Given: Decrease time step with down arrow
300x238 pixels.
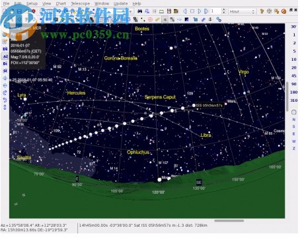Looking at the screenshot, I should pos(224,13).
